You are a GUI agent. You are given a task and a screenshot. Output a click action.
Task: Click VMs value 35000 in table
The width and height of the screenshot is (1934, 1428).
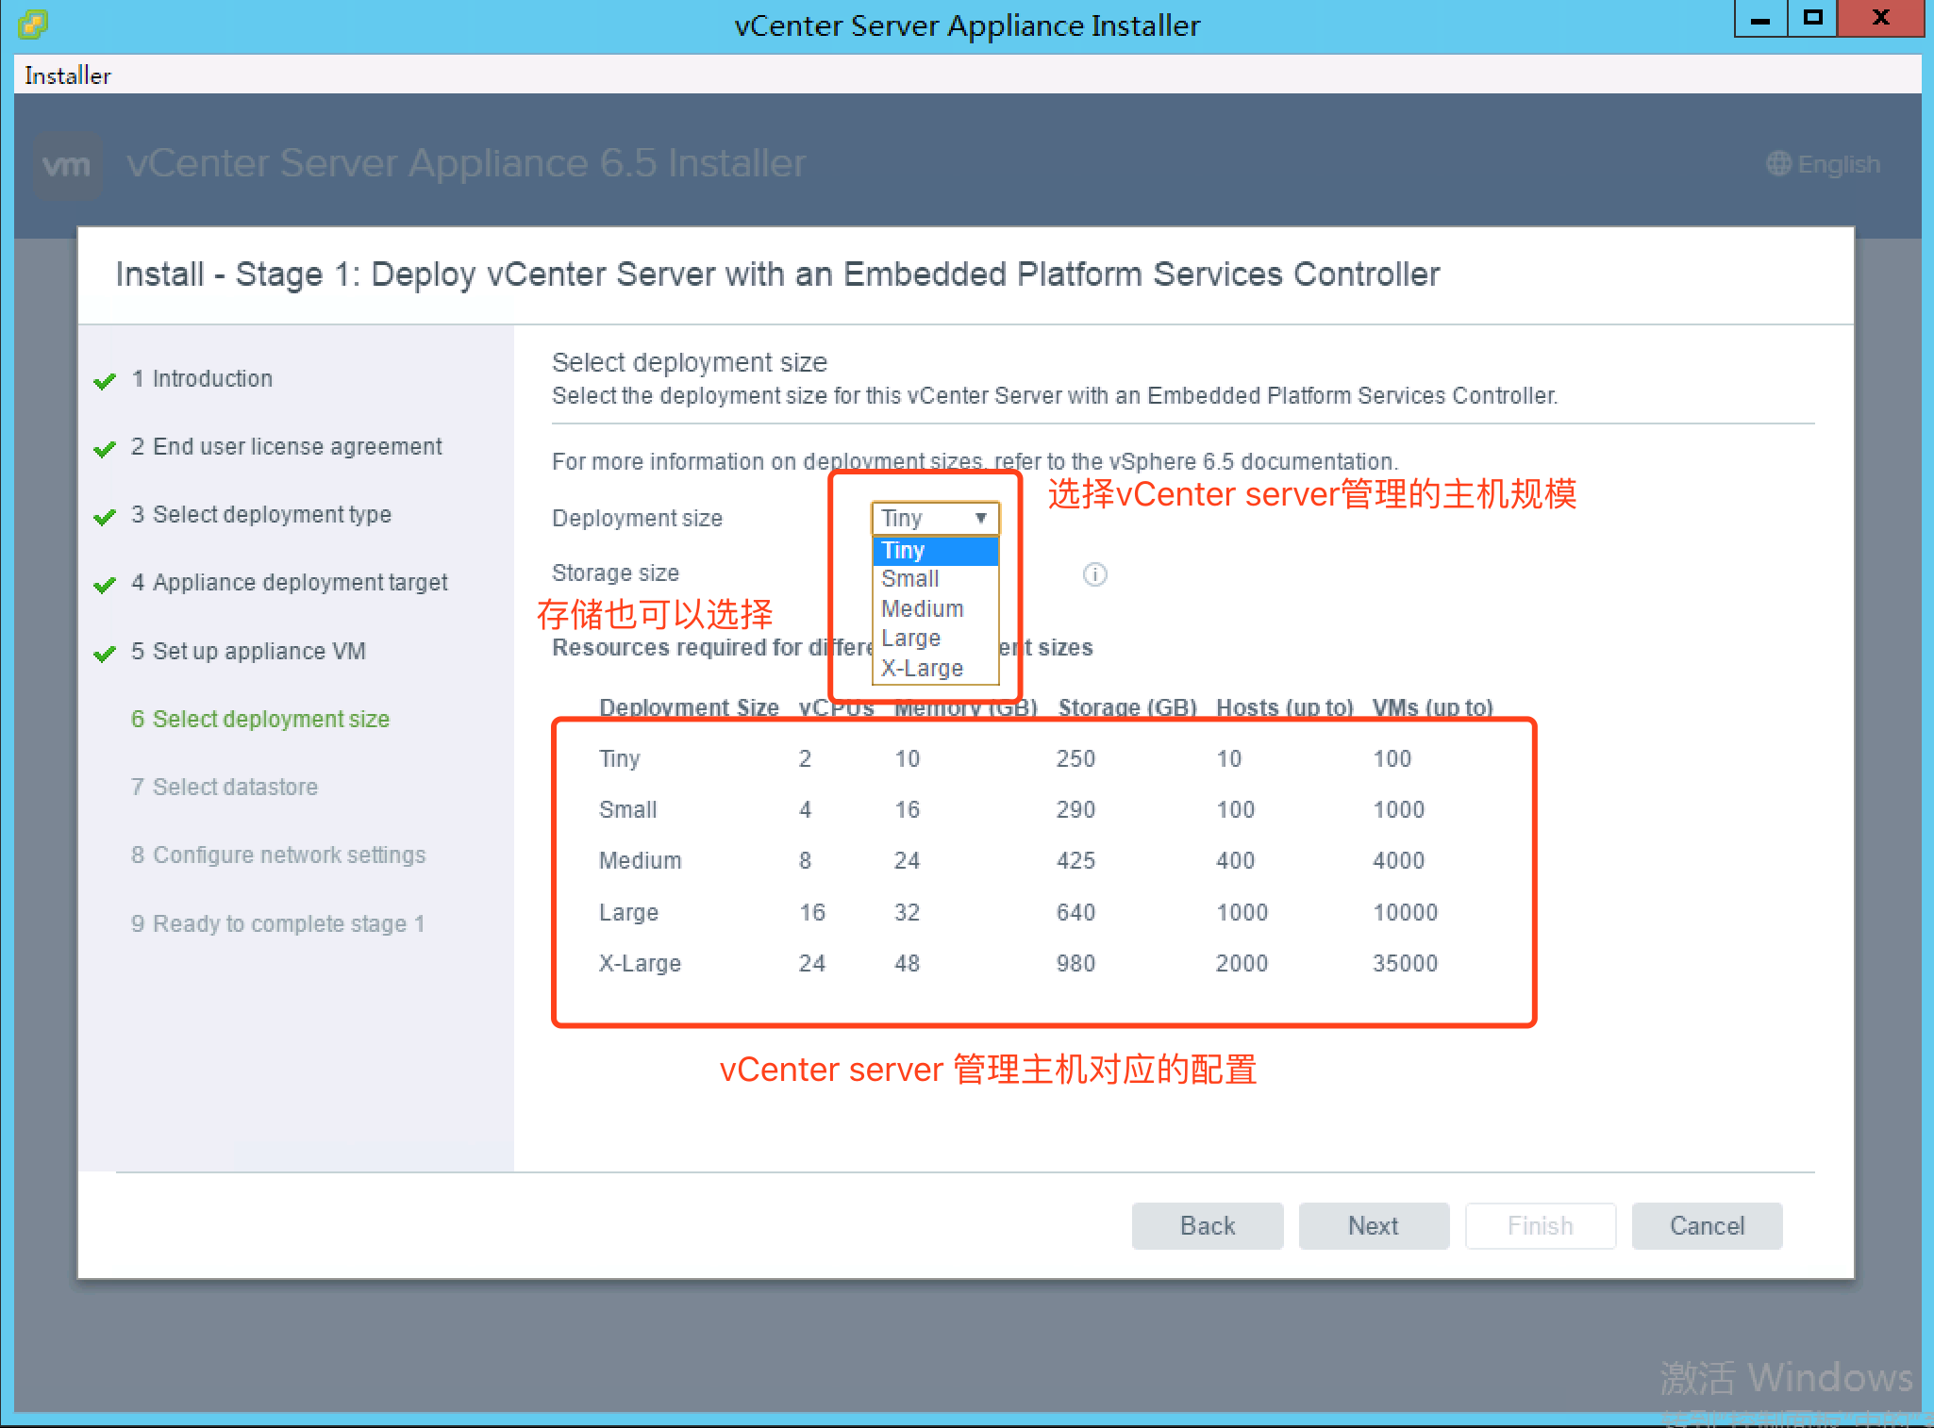pyautogui.click(x=1405, y=963)
